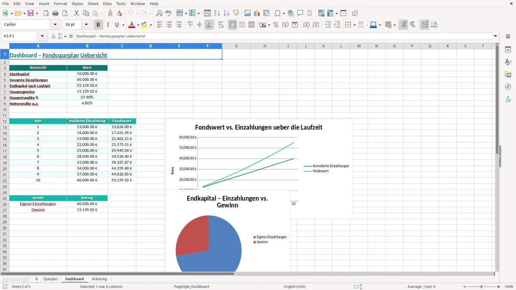Open Print Preview via toolbar icon
Viewport: 516px width, 290px height.
pos(65,13)
